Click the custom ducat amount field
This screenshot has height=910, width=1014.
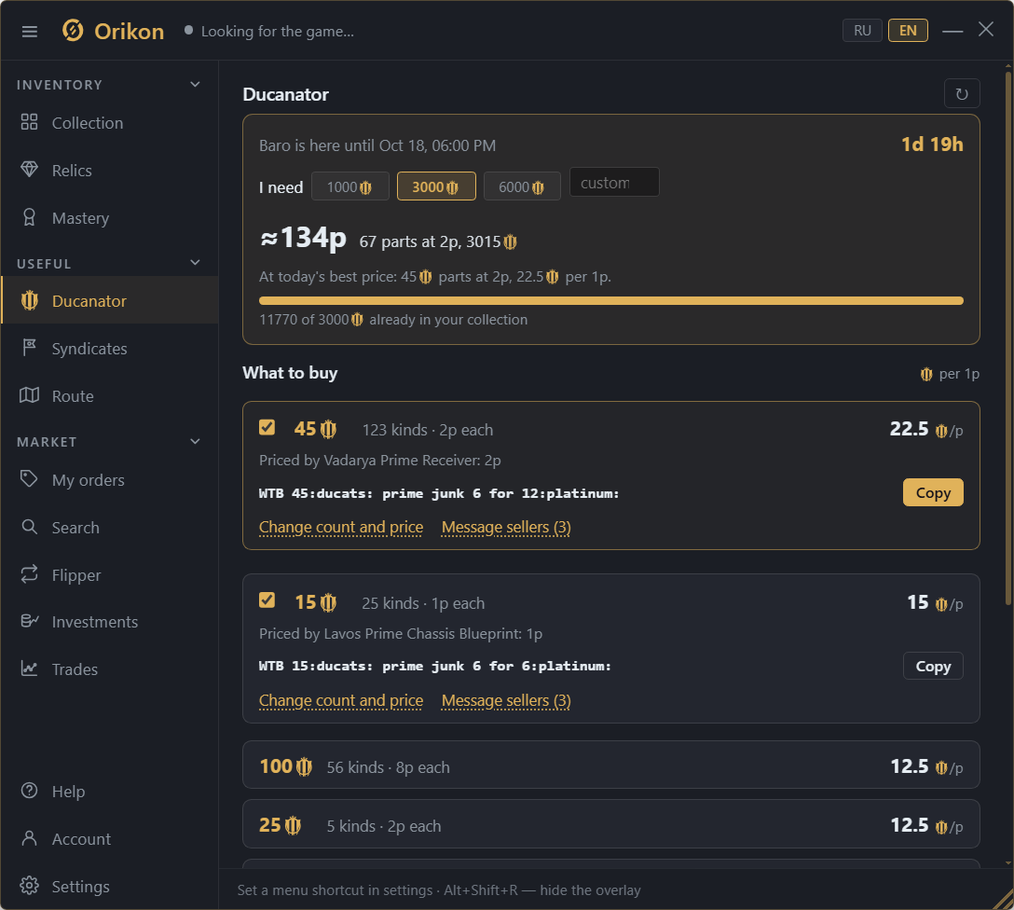point(613,183)
